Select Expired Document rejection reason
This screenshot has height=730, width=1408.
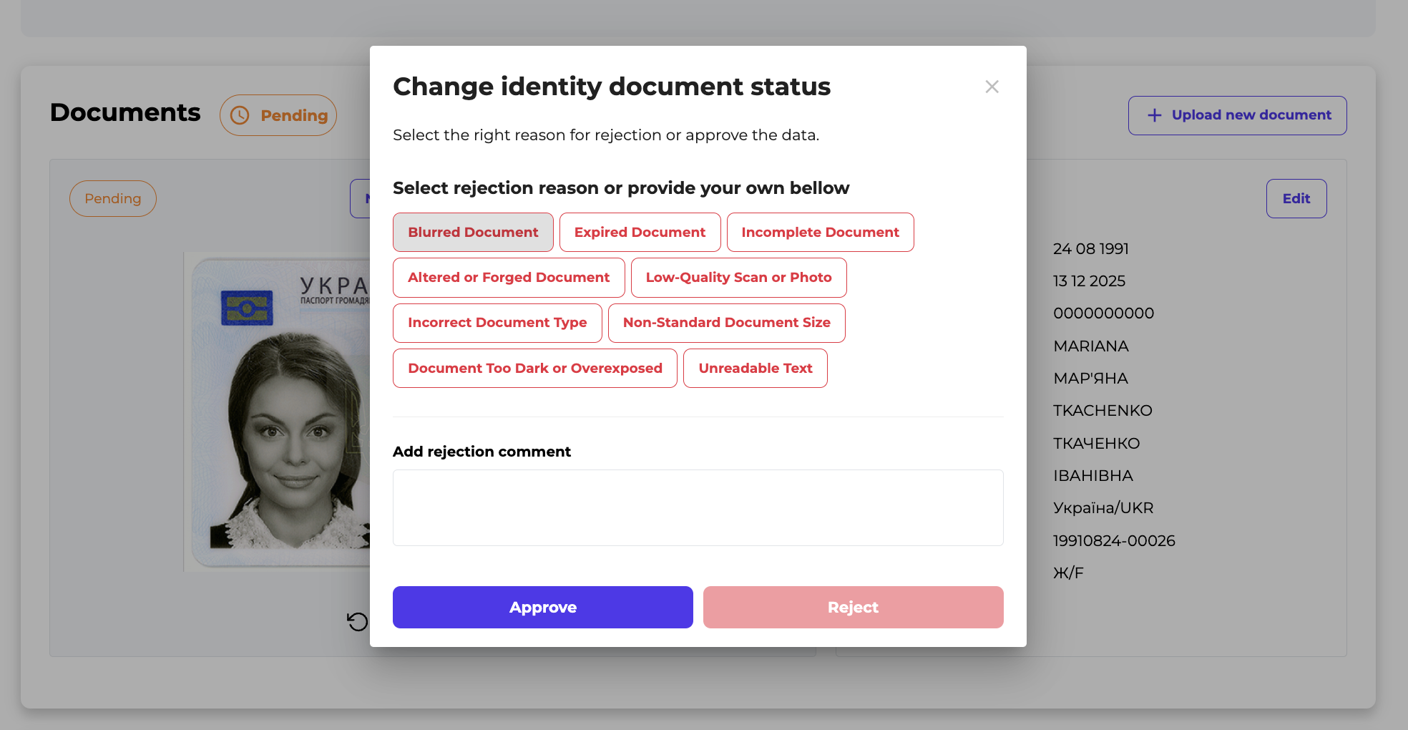tap(640, 233)
